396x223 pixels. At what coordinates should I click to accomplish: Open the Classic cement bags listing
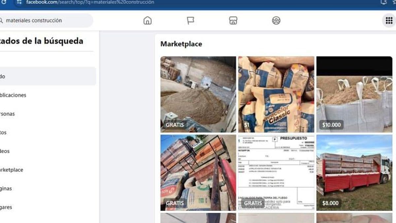pyautogui.click(x=276, y=94)
